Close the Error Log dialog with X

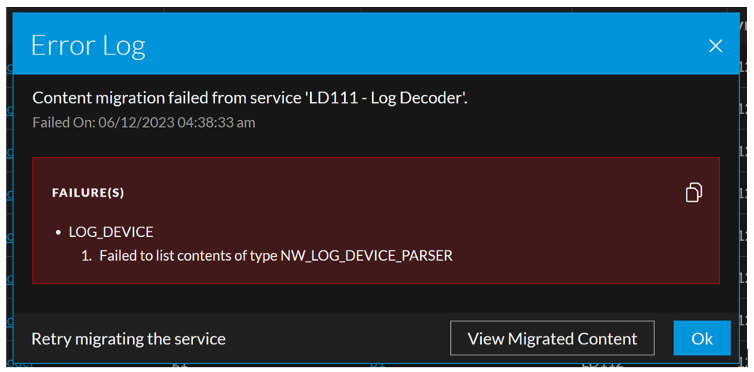tap(715, 46)
